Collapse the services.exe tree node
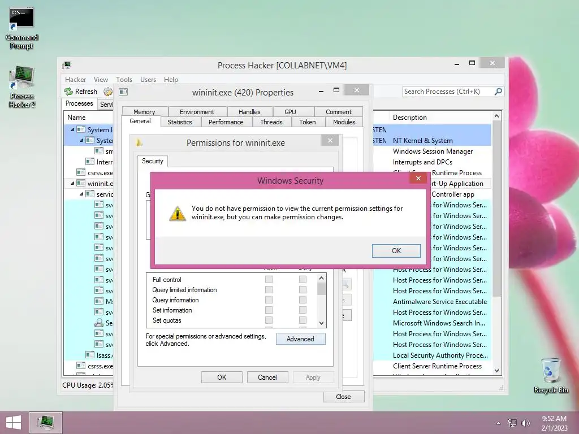The width and height of the screenshot is (579, 434). (x=81, y=194)
